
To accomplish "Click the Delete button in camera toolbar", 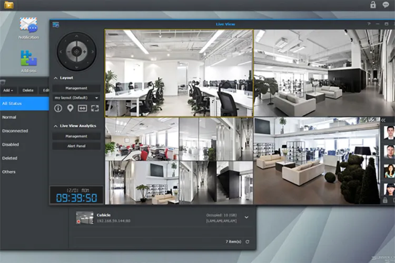I will 28,90.
